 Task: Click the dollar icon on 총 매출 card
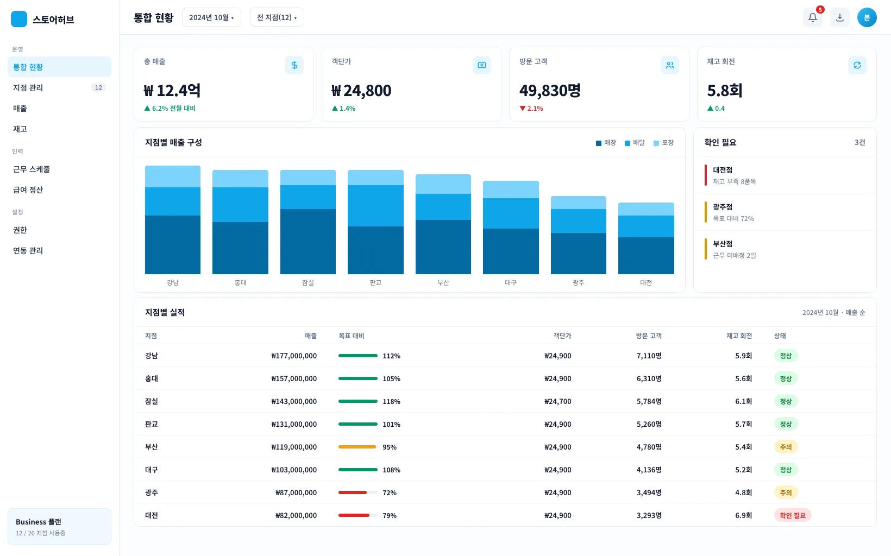coord(294,65)
